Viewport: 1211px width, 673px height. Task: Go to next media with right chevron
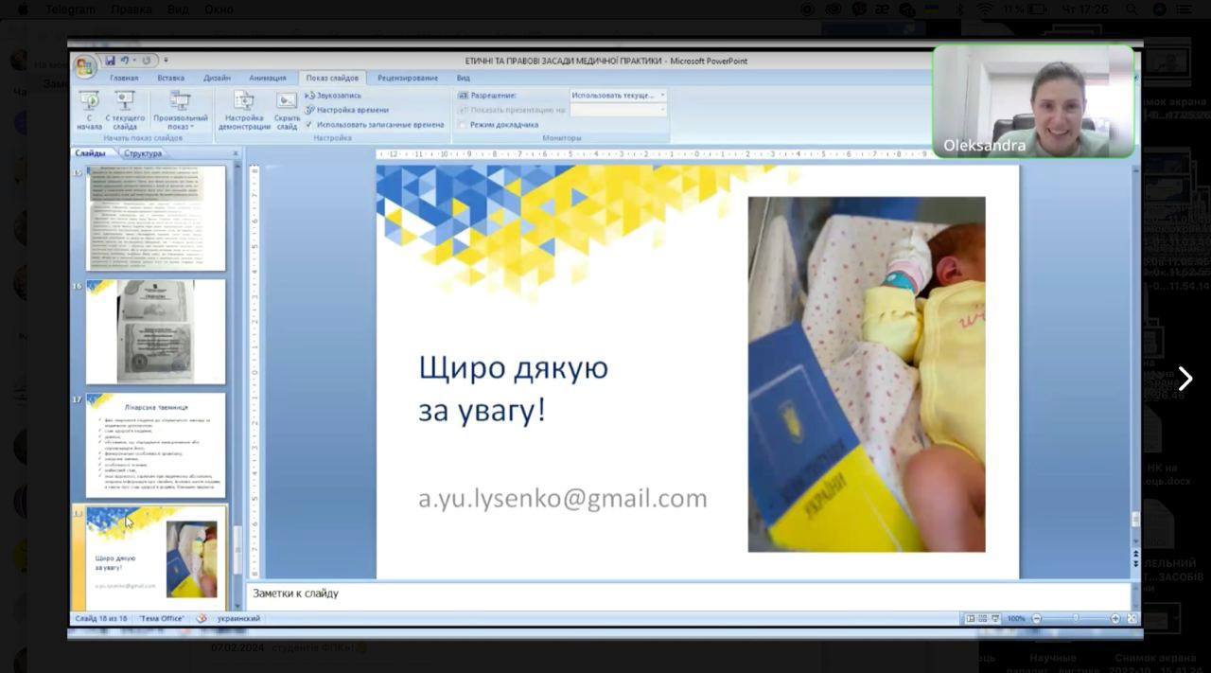(1185, 379)
